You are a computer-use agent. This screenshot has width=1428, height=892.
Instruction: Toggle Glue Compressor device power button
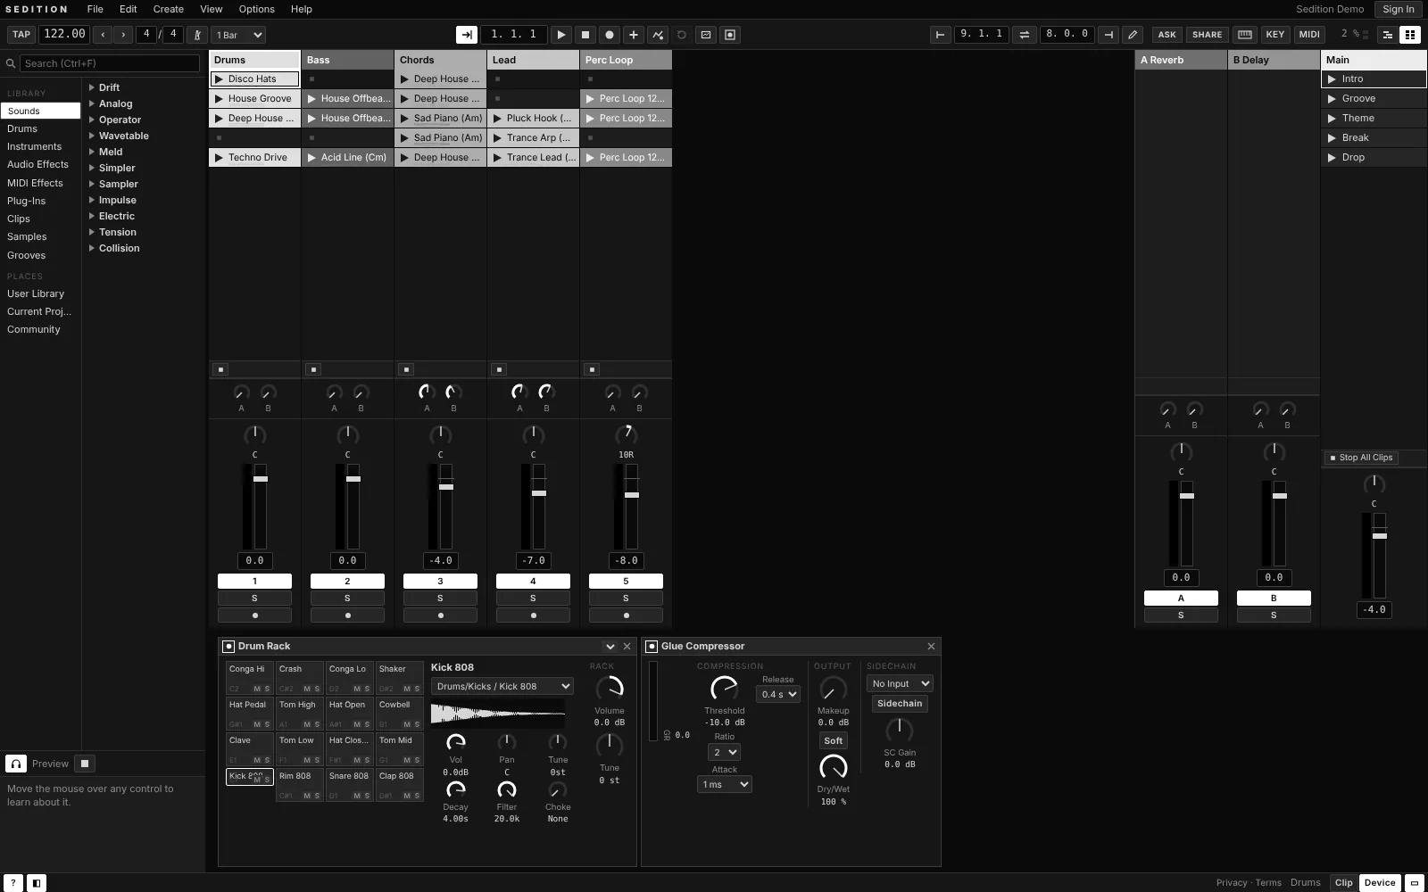click(652, 647)
